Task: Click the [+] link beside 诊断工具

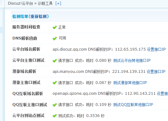Action: [x=58, y=3]
